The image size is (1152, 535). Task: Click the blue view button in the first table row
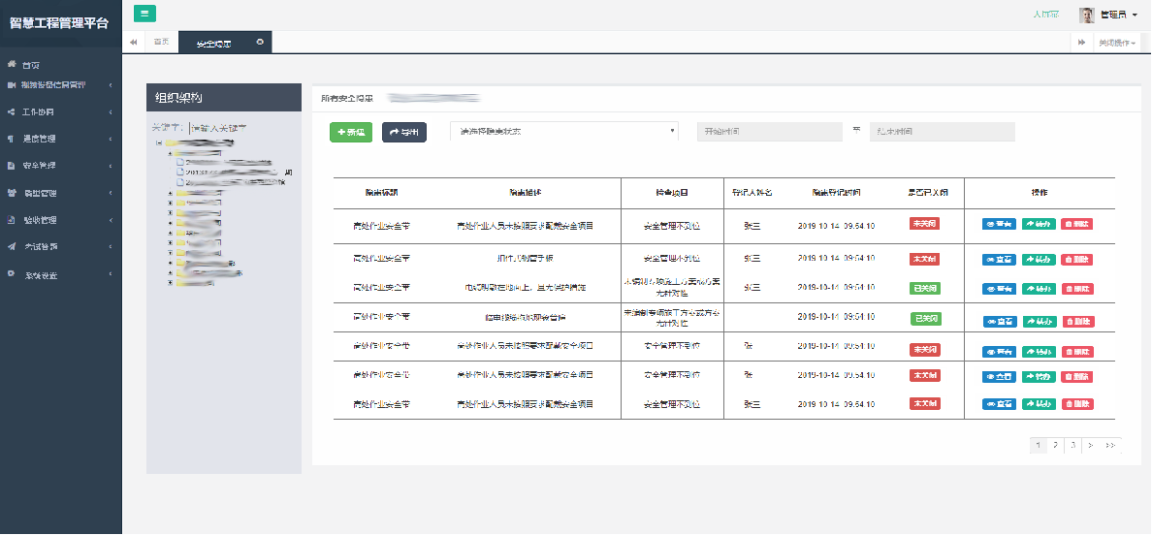coord(999,224)
